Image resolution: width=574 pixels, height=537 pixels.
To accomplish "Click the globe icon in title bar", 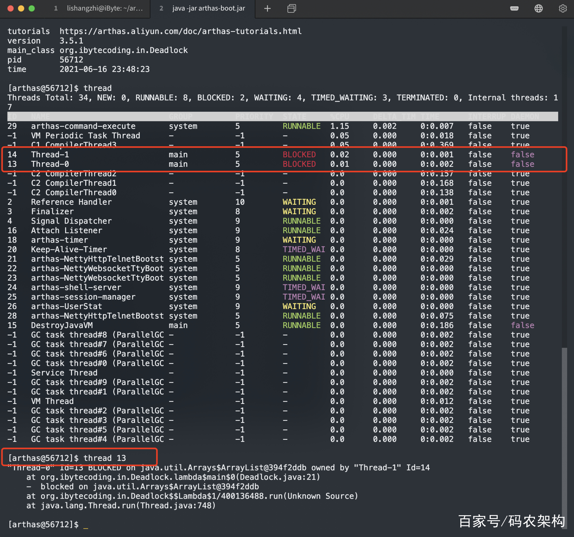I will [538, 8].
